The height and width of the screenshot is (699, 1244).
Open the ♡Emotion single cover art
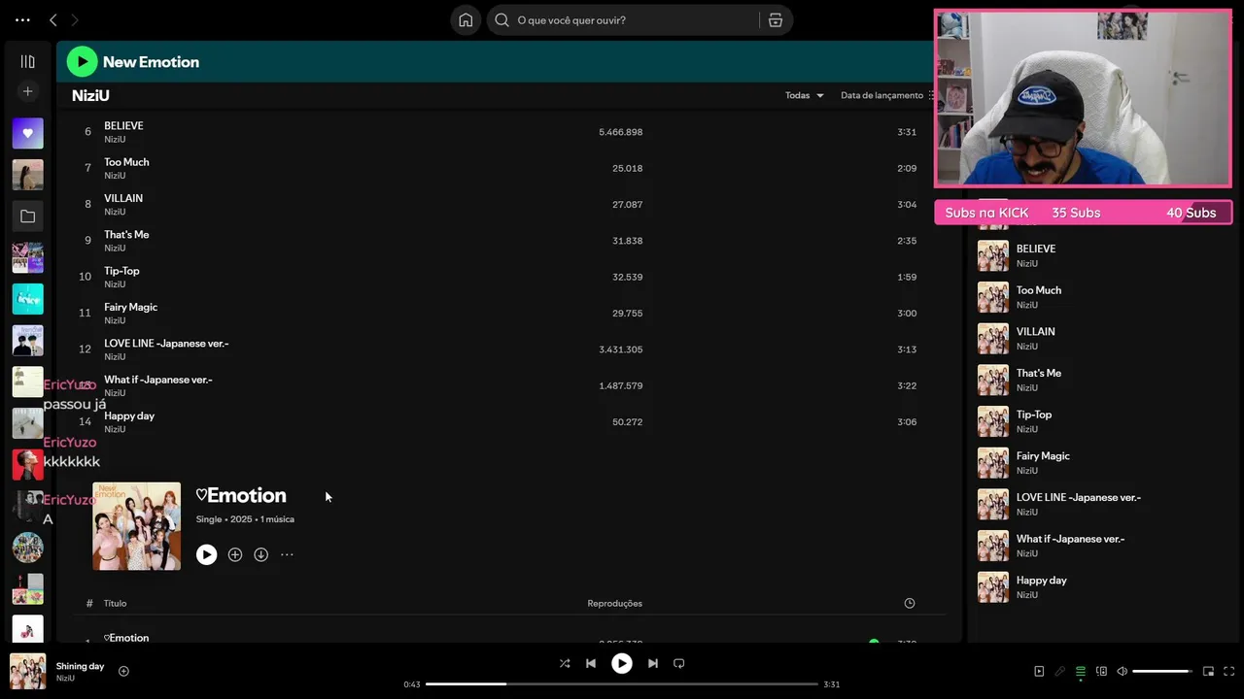[136, 526]
